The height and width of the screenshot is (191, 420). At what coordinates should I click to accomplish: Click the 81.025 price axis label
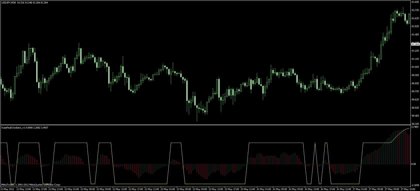point(415,67)
